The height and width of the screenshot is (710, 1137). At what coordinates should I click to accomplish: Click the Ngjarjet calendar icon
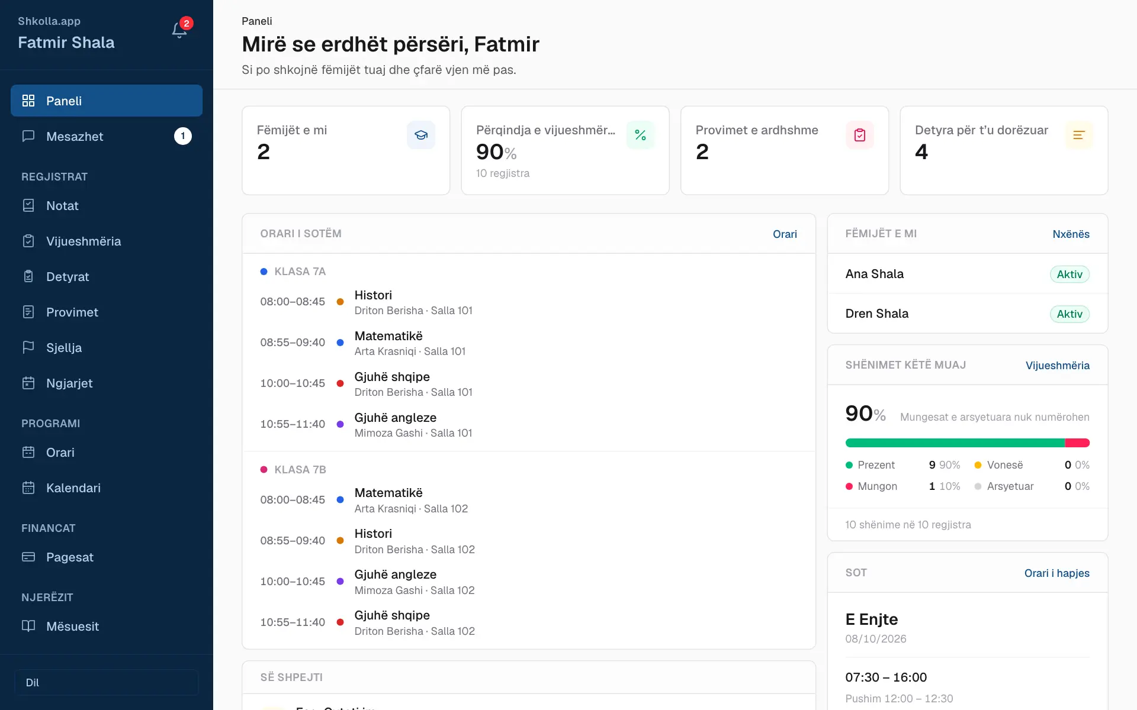(28, 383)
